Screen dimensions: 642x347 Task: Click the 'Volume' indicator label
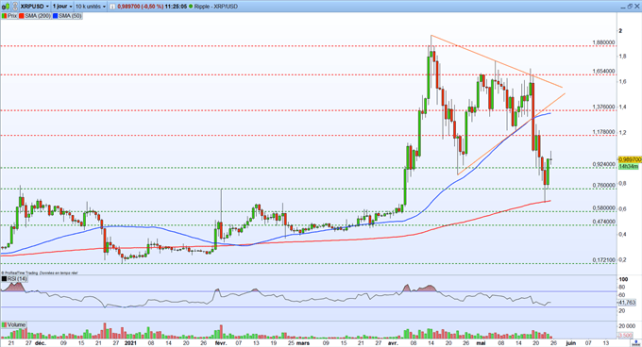tap(16, 325)
